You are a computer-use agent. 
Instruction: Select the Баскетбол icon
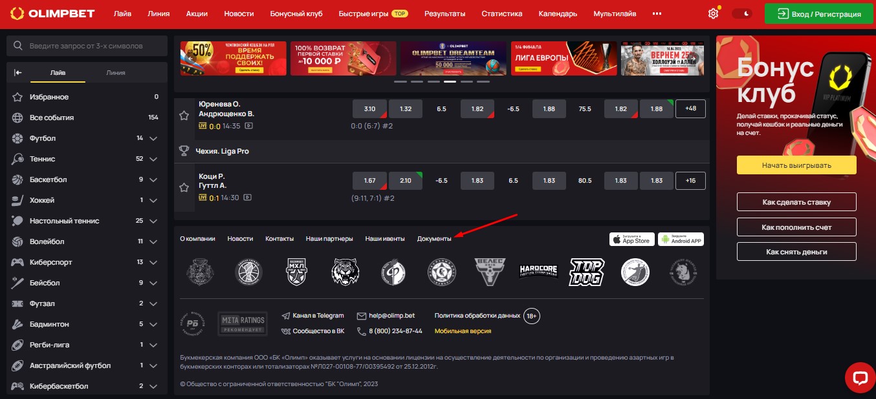pos(18,179)
